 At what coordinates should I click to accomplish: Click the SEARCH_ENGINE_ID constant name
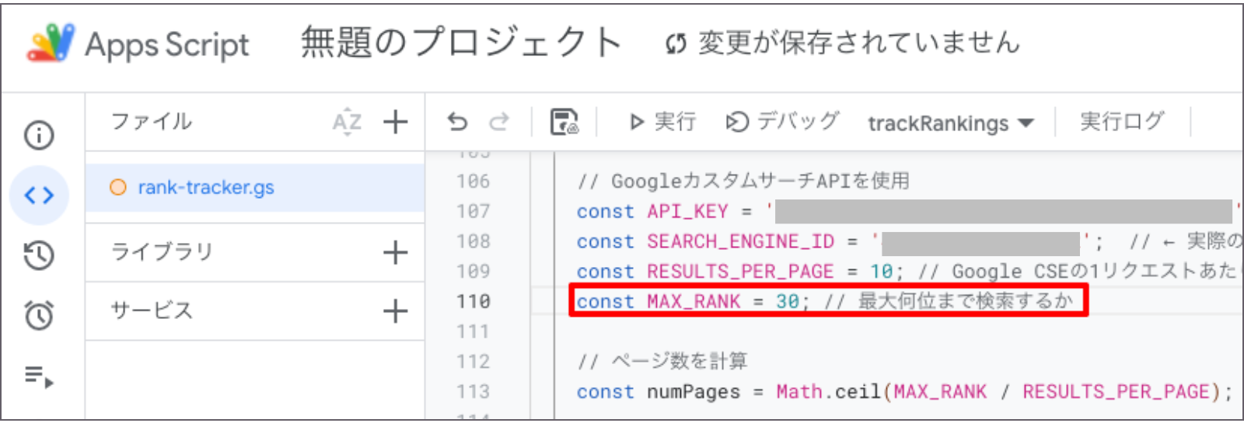click(740, 242)
